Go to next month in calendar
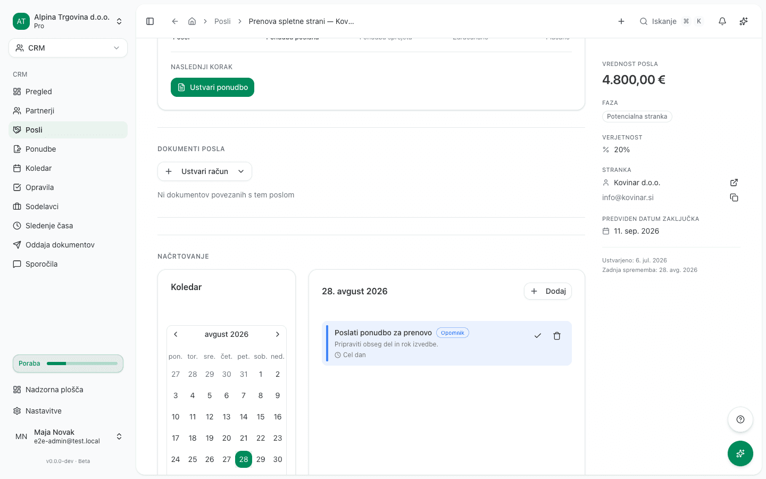766x479 pixels. 278,334
